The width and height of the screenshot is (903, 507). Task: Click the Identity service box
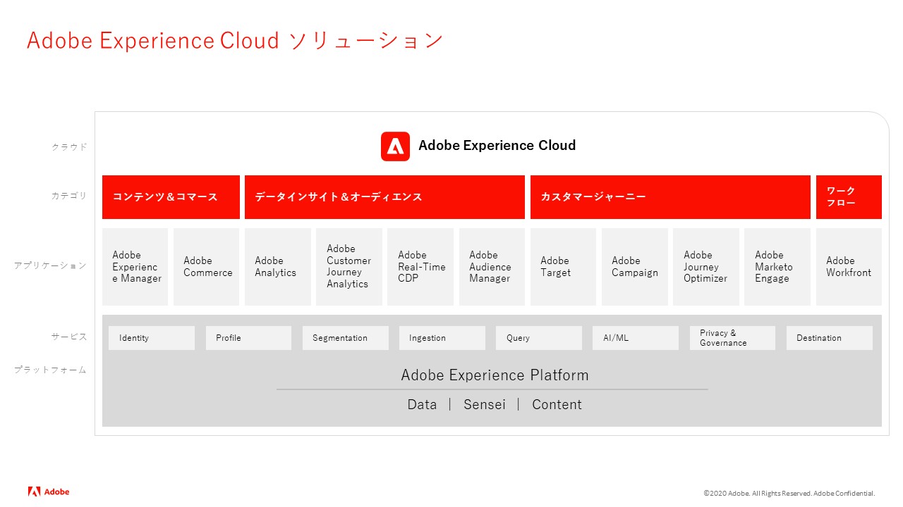[152, 338]
